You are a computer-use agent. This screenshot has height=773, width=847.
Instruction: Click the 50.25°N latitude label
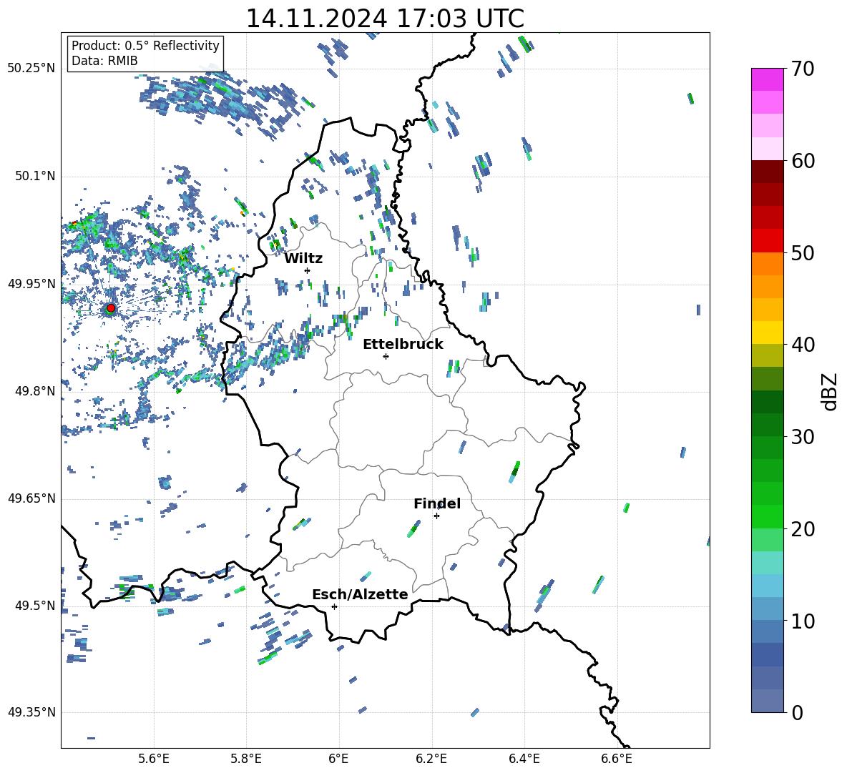[x=31, y=69]
